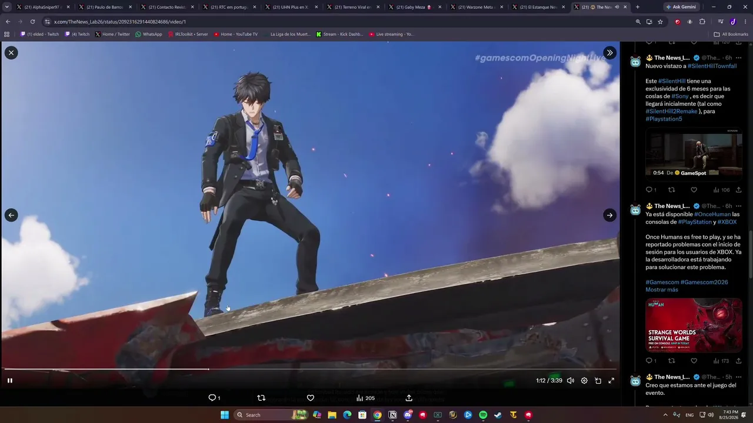Open the ENG language switcher

[x=689, y=415]
